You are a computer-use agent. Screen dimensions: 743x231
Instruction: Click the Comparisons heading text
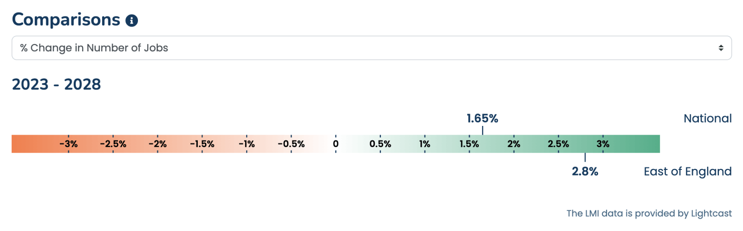(x=66, y=19)
